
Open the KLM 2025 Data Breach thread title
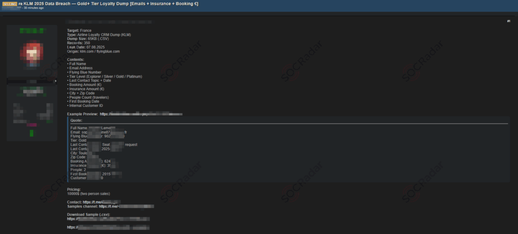111,4
